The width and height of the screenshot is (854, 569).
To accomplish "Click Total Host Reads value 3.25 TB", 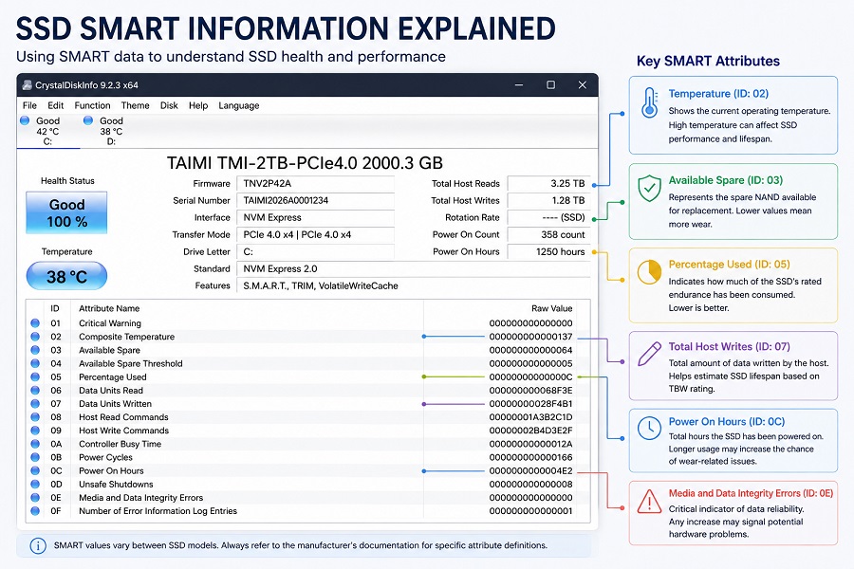I will click(x=548, y=183).
